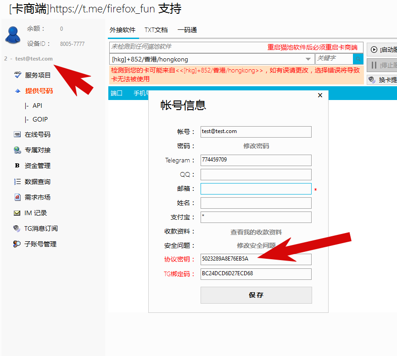397x356 pixels.
Task: Click the 资金管理 bold B icon
Action: (17, 166)
